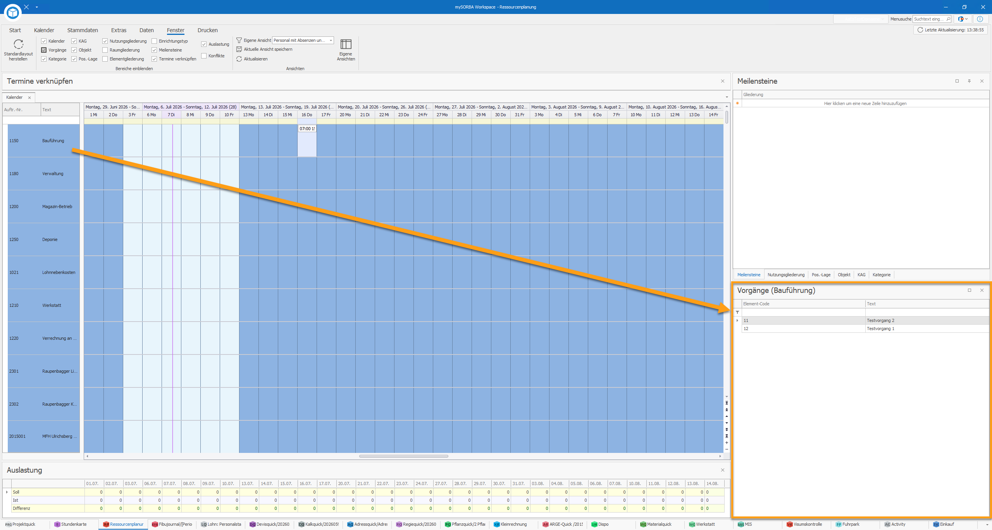
Task: Select the 1150 Bauführung calendar row
Action: point(43,141)
